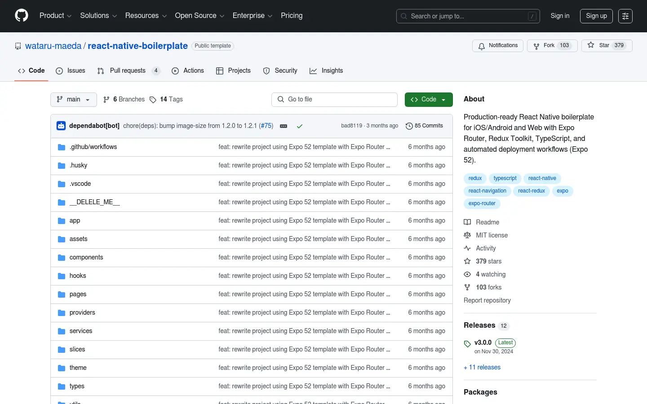Switch to the Pull requests tab
647x404 pixels.
click(x=129, y=70)
